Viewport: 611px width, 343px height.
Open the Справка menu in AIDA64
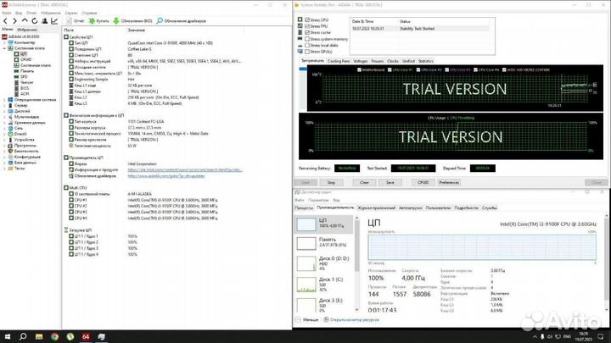[x=89, y=13]
